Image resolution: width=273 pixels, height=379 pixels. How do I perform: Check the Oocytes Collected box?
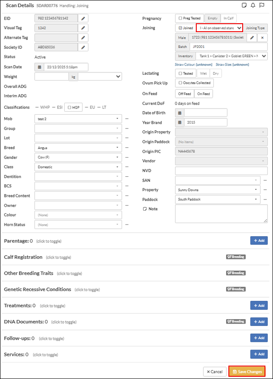[x=180, y=83]
